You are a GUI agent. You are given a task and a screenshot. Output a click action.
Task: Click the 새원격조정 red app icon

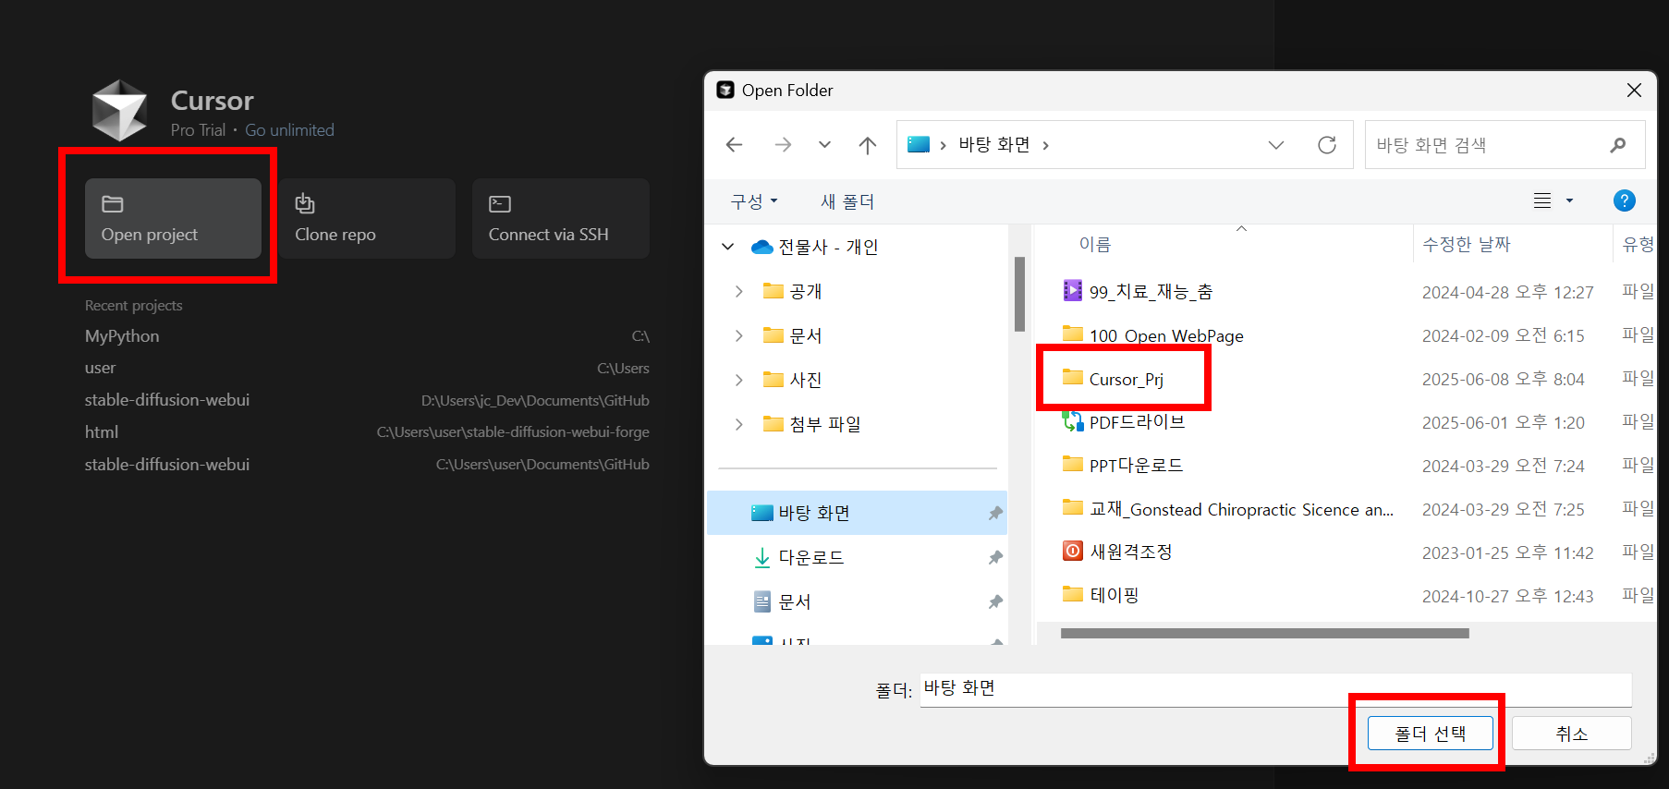point(1072,552)
